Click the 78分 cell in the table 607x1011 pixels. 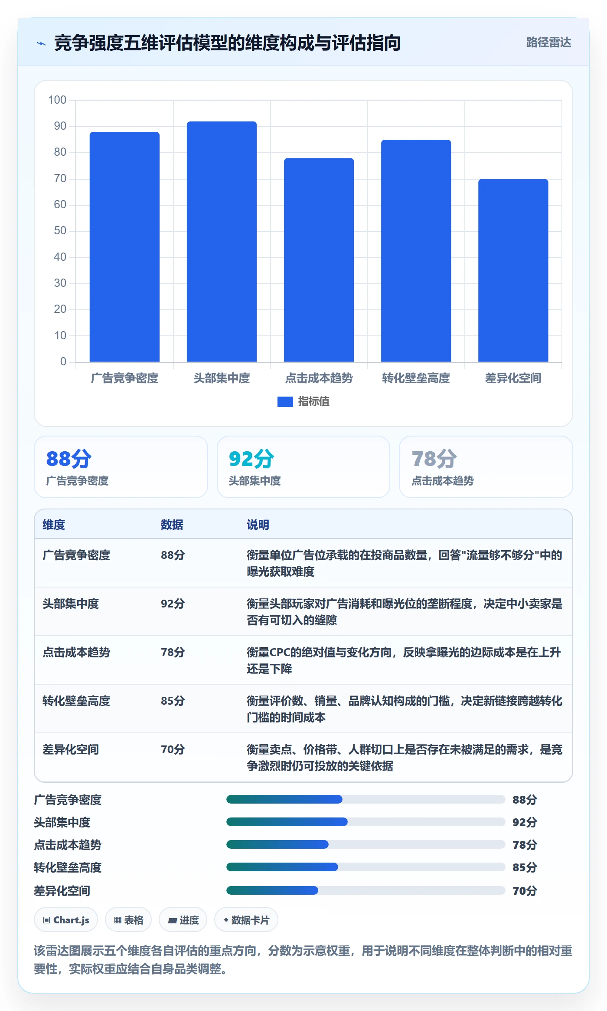tap(173, 653)
